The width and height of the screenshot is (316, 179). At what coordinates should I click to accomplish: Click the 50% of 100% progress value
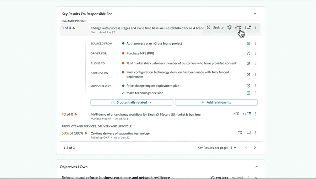[x=73, y=133]
